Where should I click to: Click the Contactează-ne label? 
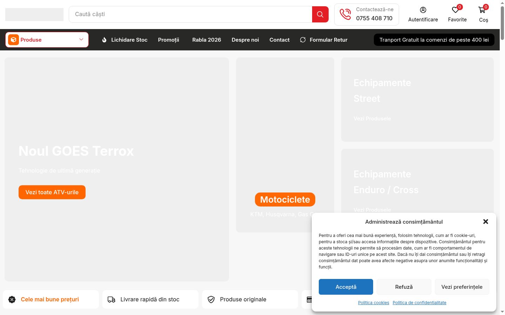point(375,9)
